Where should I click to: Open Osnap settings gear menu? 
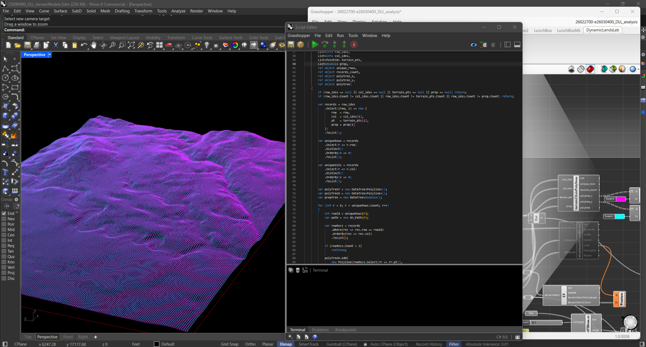pos(16,199)
